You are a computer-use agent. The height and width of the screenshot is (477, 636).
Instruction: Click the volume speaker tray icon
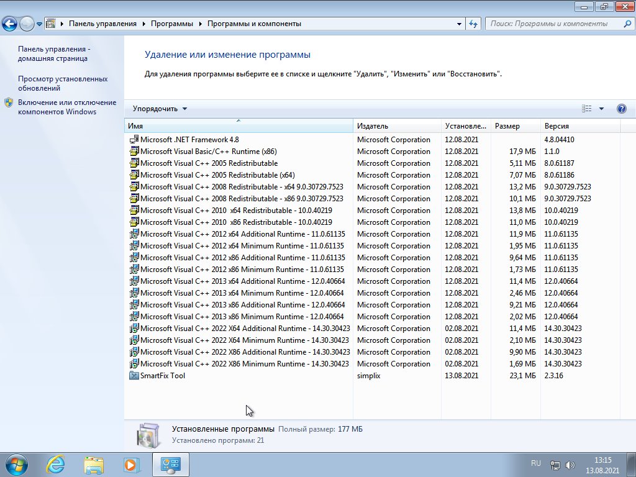coord(570,465)
